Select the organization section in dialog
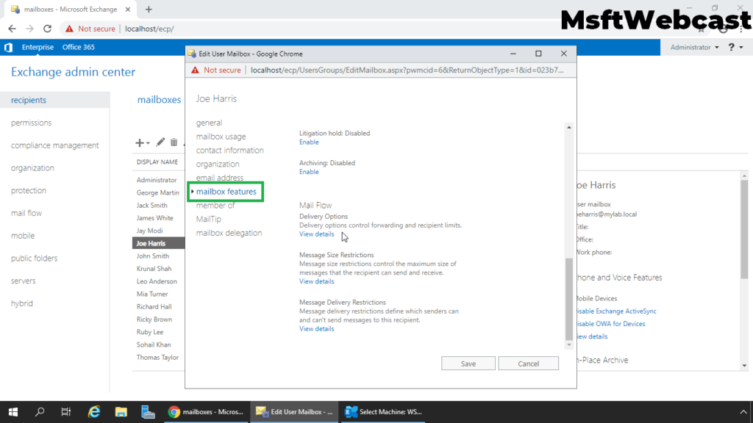 tap(218, 164)
